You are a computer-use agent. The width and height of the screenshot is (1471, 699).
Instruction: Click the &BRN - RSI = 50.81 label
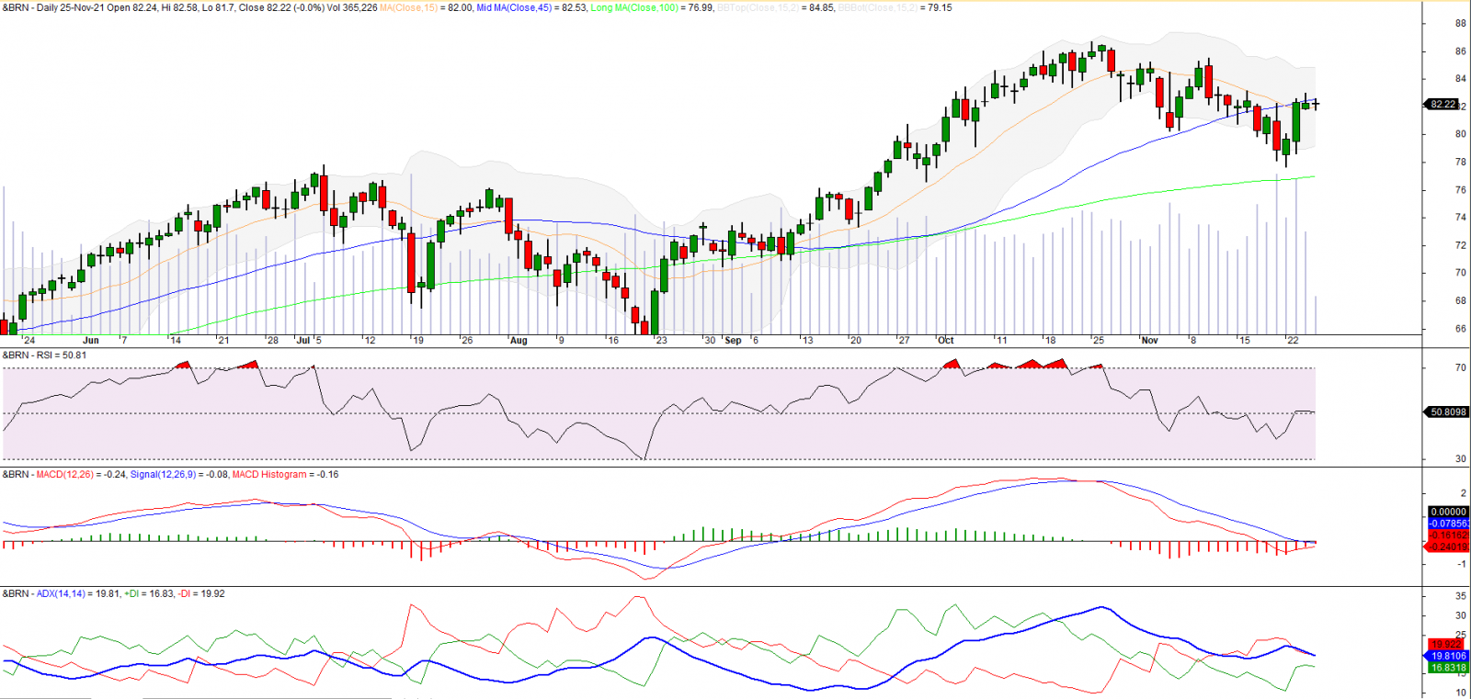click(x=45, y=355)
